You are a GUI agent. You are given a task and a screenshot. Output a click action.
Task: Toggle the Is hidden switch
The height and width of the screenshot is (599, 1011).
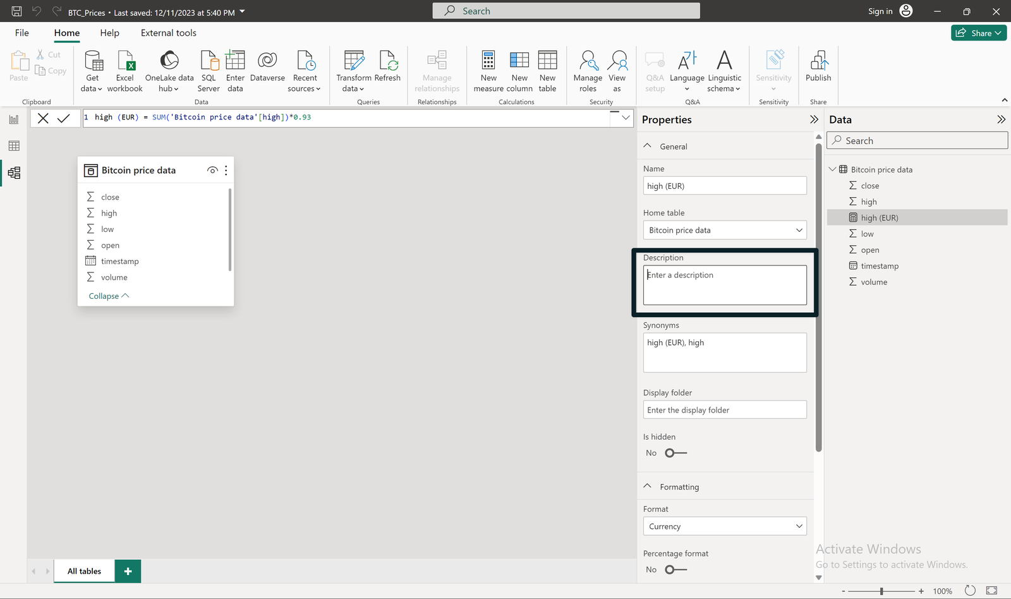[x=675, y=452]
